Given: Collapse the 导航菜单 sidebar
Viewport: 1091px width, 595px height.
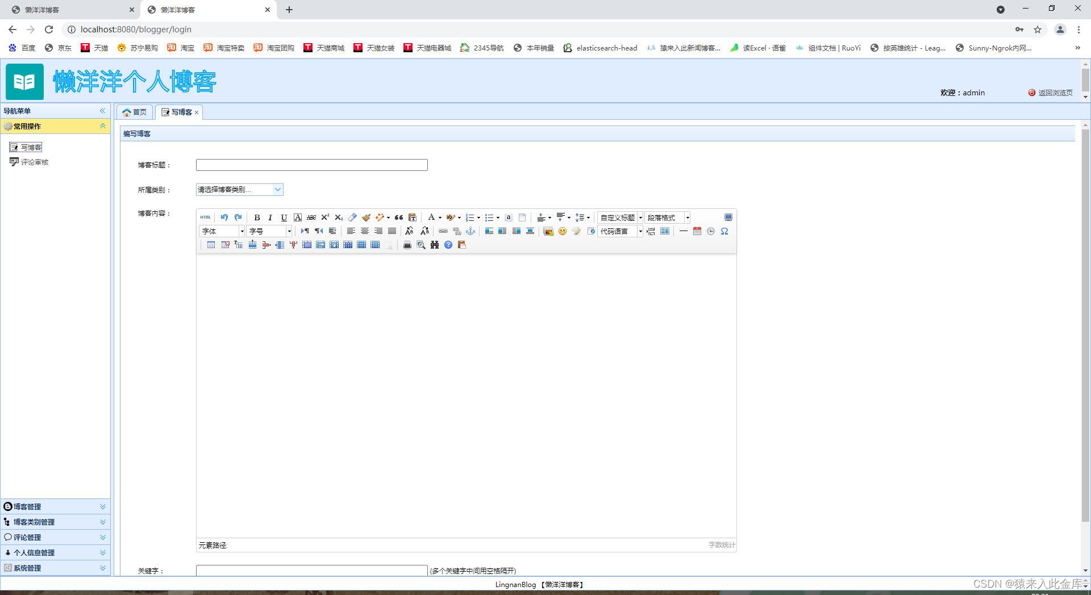Looking at the screenshot, I should click(x=103, y=111).
